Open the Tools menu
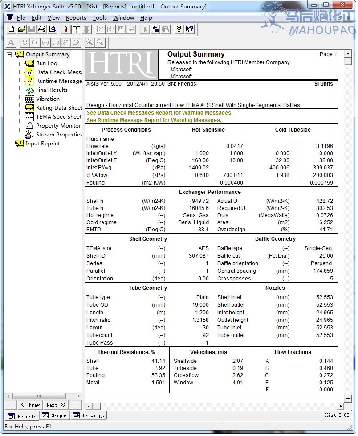 point(99,18)
